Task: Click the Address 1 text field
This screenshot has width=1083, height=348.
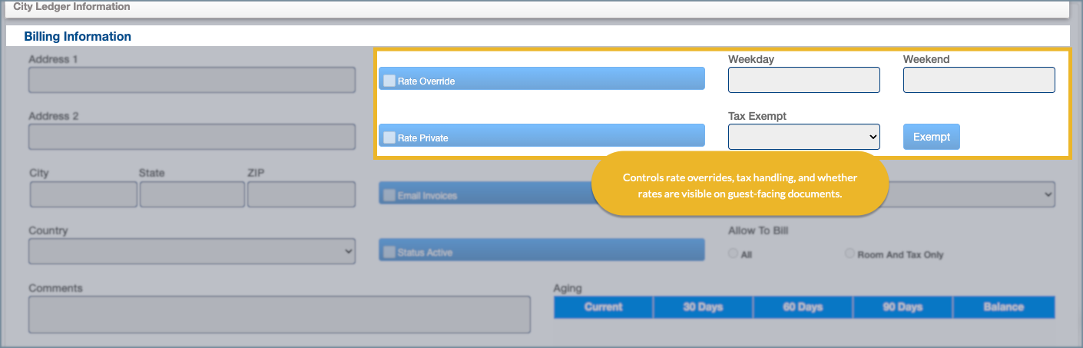Action: coord(191,80)
